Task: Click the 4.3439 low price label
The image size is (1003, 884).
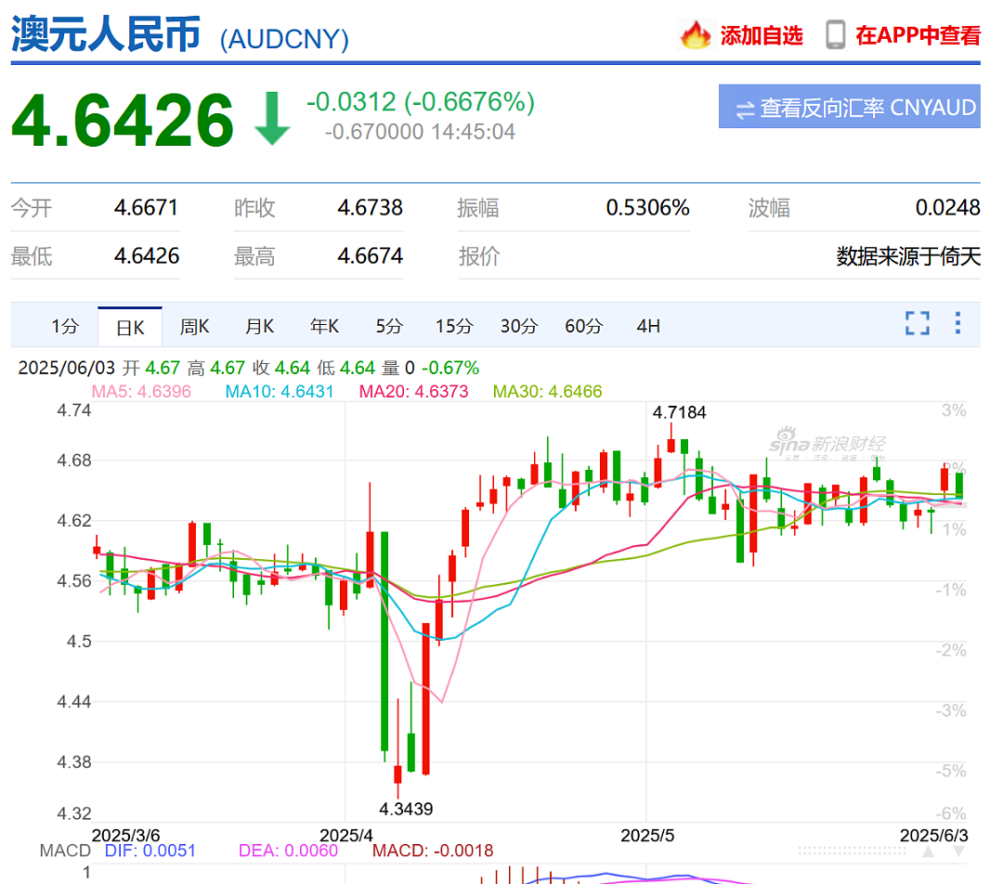Action: pyautogui.click(x=406, y=809)
